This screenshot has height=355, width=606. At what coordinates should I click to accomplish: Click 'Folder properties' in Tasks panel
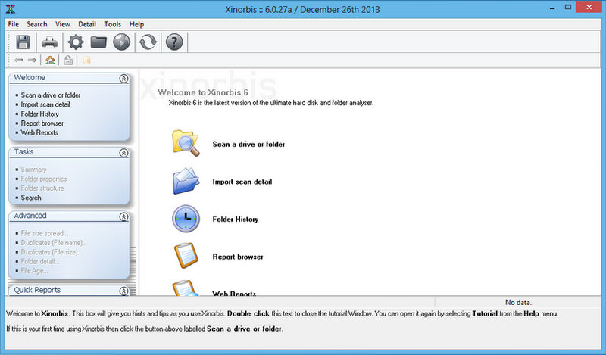pos(44,179)
